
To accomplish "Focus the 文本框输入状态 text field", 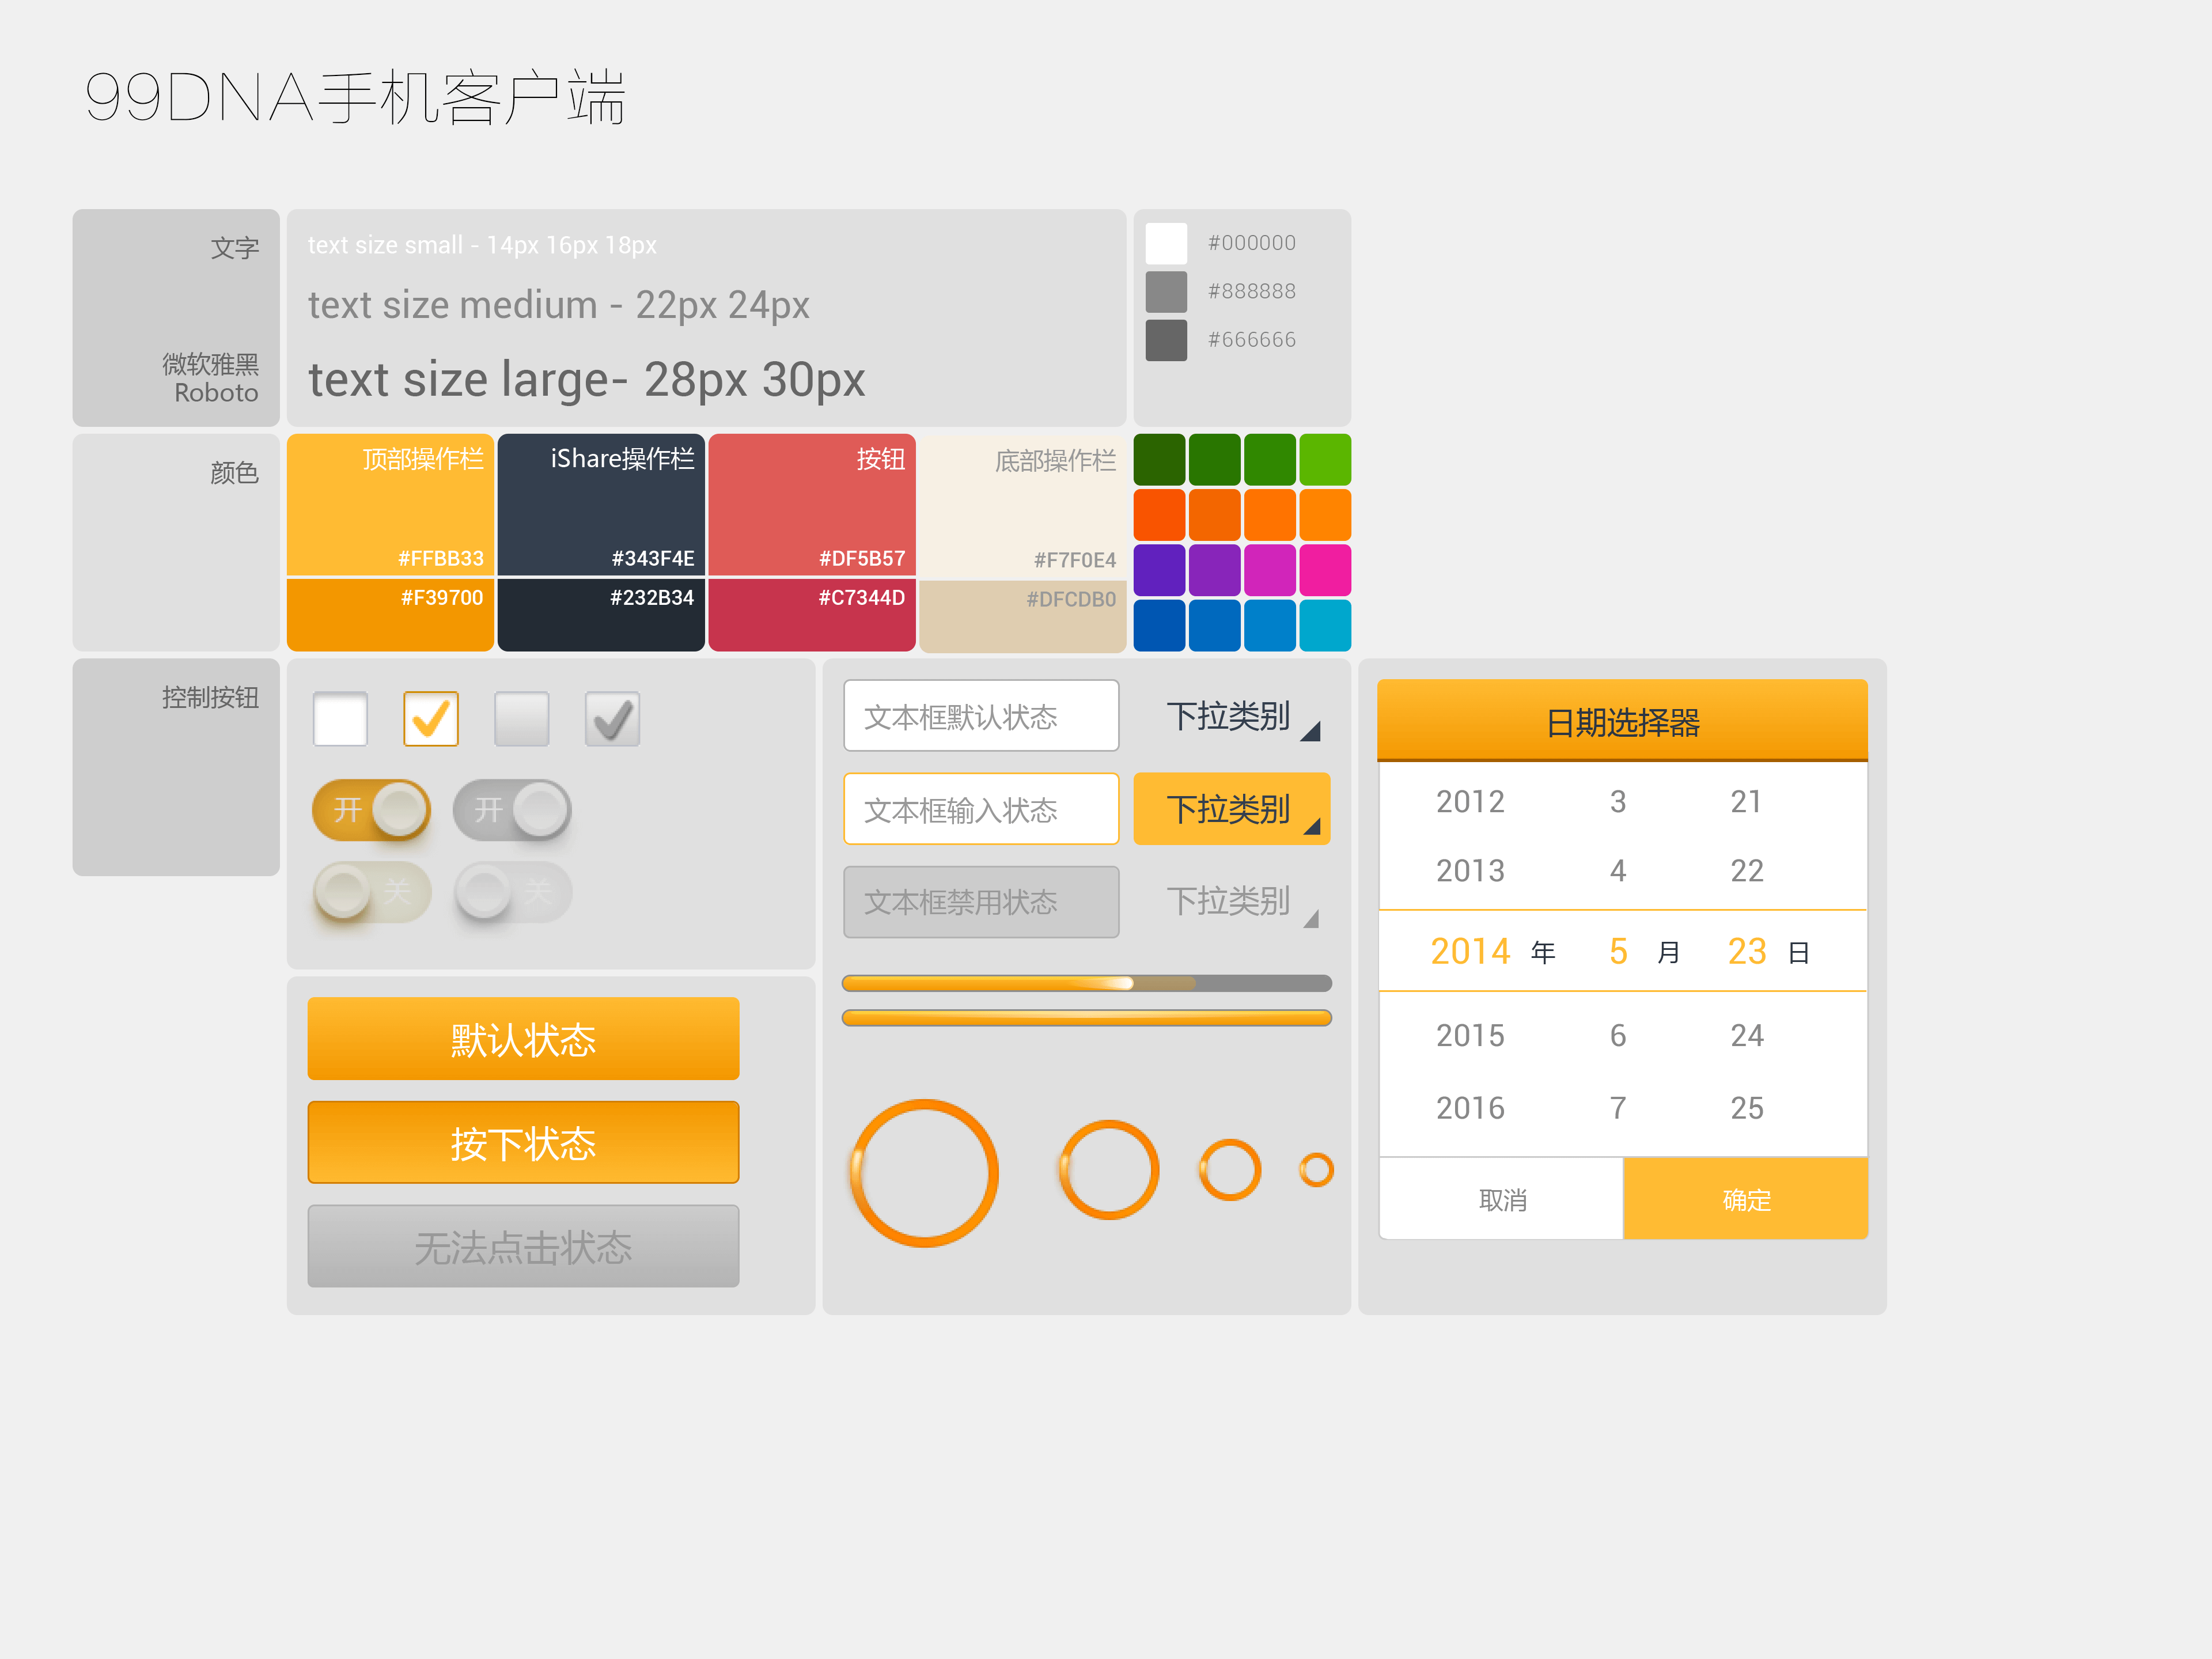I will click(x=981, y=809).
